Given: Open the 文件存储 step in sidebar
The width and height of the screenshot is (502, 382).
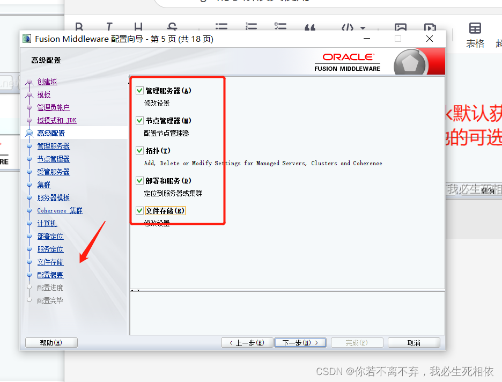Looking at the screenshot, I should tap(50, 262).
